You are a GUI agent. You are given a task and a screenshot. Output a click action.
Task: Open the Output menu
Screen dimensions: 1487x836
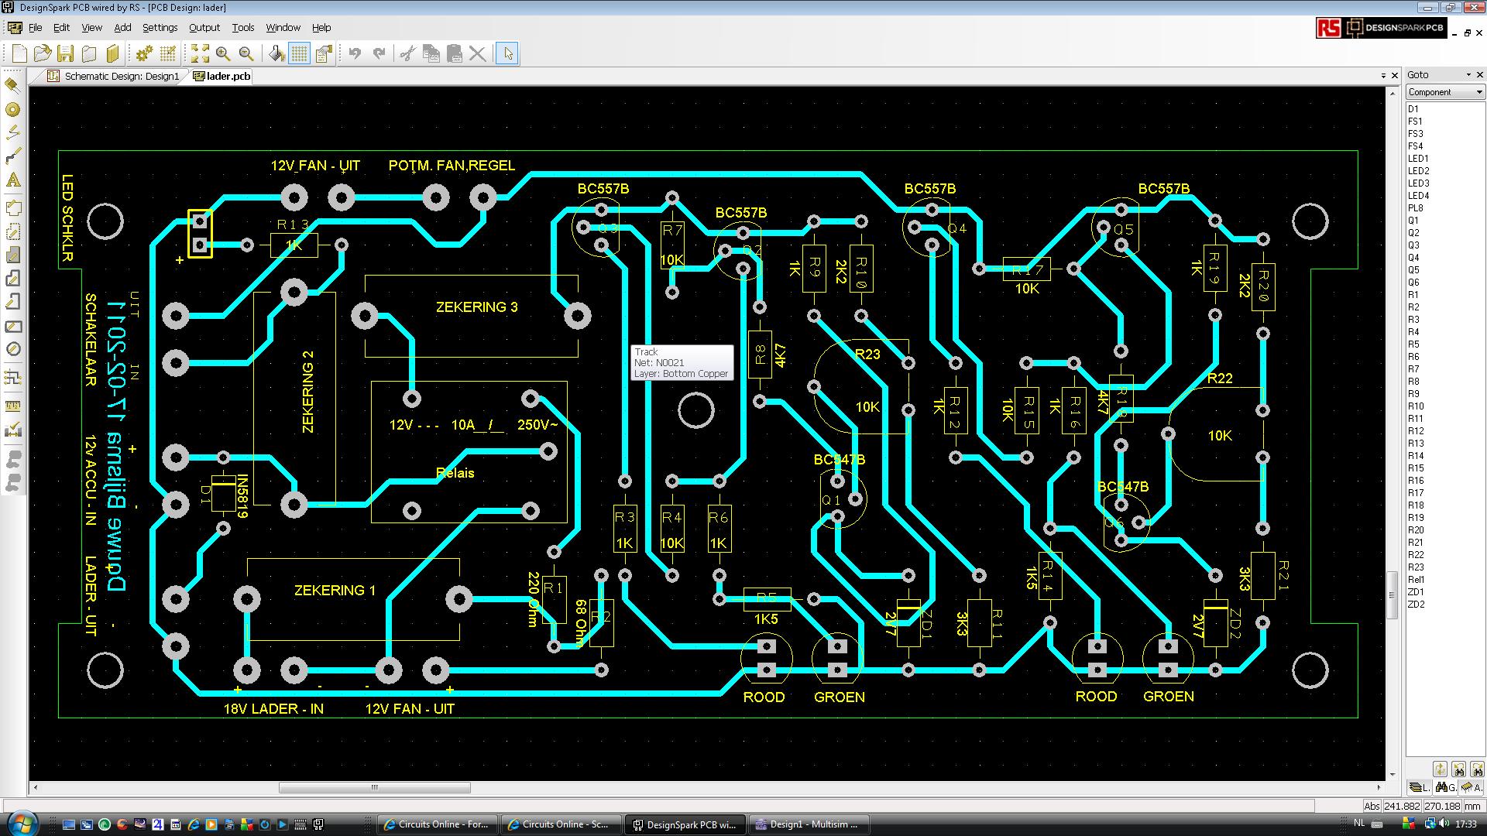click(204, 27)
